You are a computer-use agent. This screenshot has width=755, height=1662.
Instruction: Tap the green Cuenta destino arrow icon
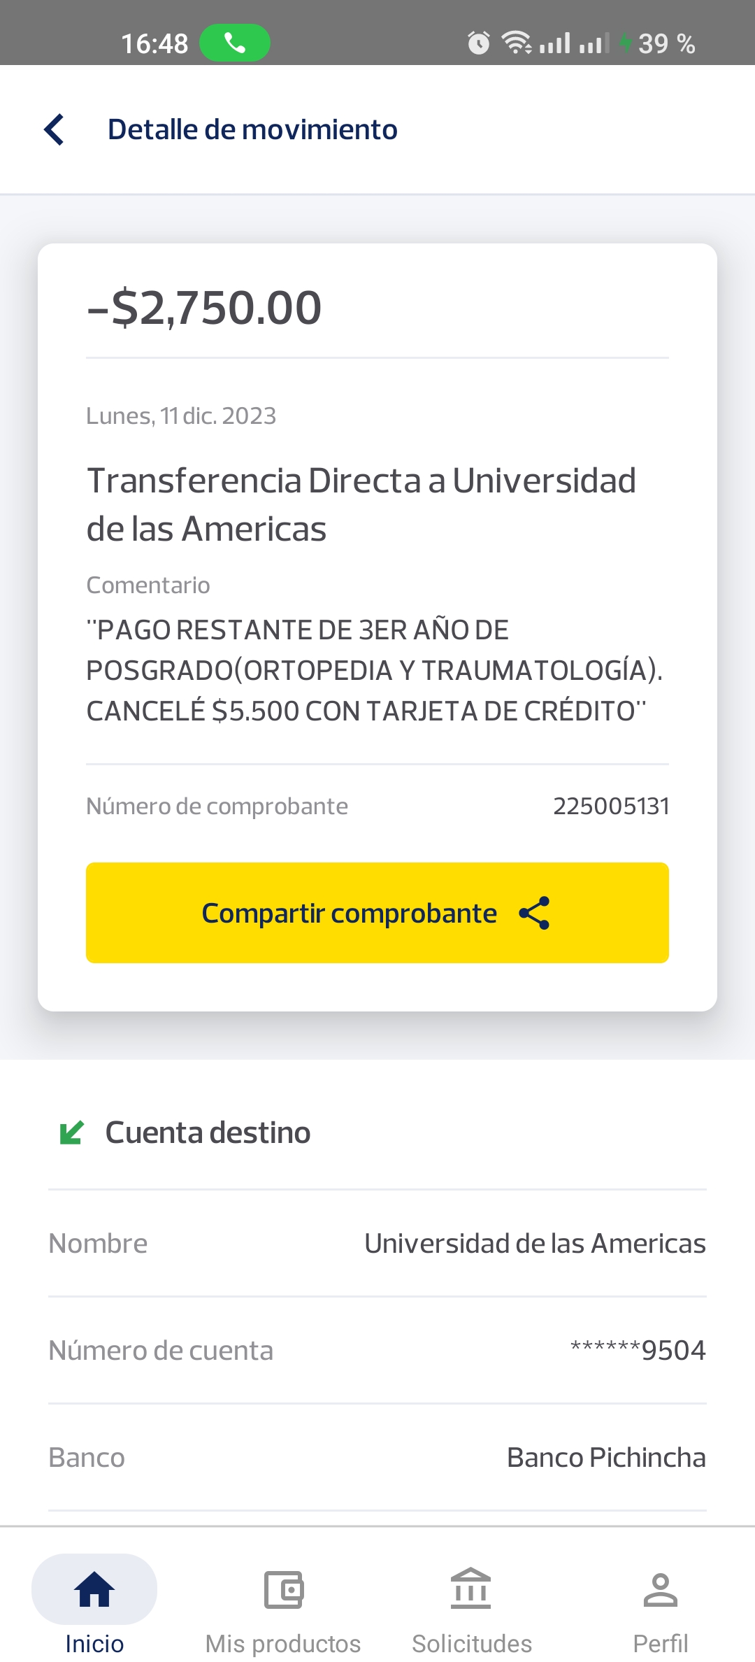72,1132
